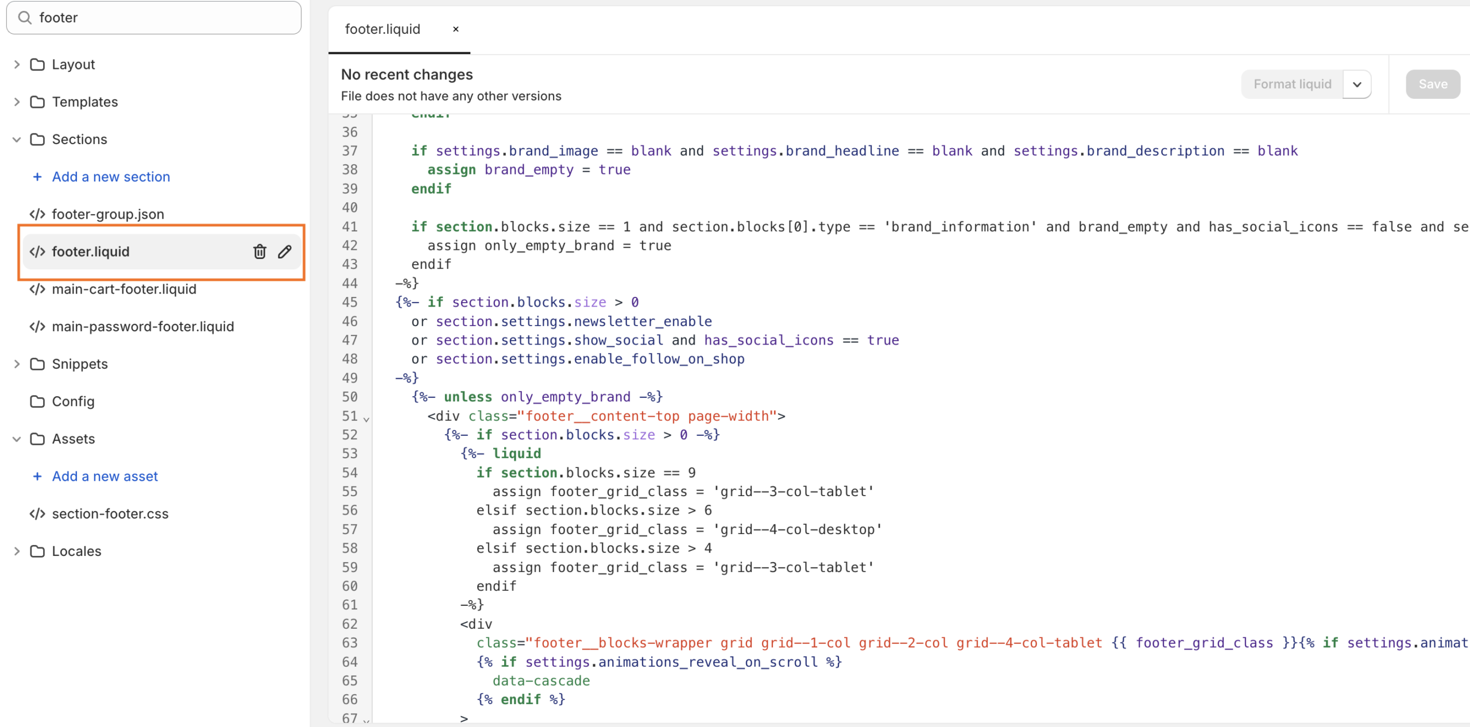
Task: Click the Format liquid button
Action: coord(1292,84)
